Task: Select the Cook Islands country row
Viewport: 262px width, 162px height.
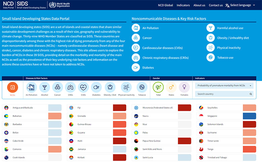Action: [x=32, y=158]
